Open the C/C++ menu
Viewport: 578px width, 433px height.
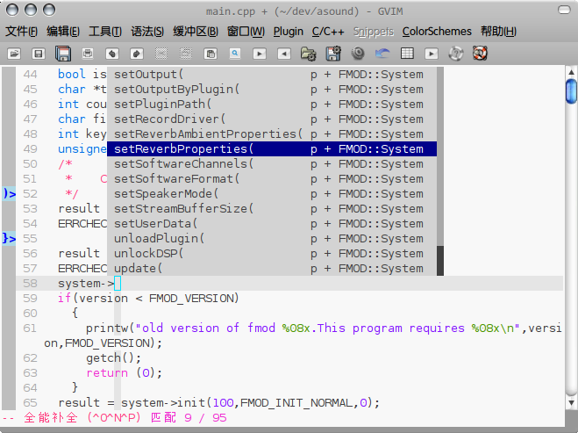pos(328,32)
